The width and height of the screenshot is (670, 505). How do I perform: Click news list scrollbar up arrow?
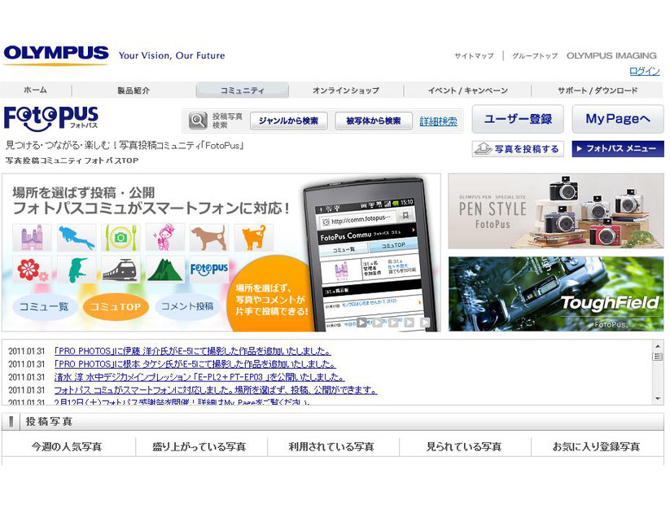[x=658, y=346]
